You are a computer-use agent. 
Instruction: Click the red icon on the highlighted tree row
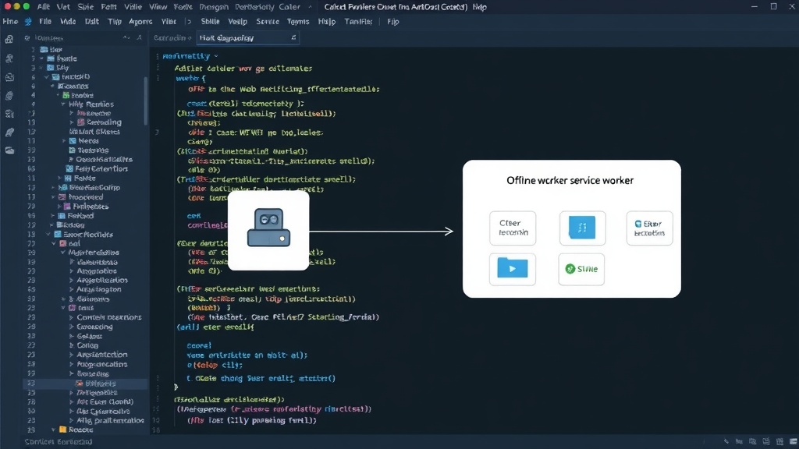(x=80, y=384)
